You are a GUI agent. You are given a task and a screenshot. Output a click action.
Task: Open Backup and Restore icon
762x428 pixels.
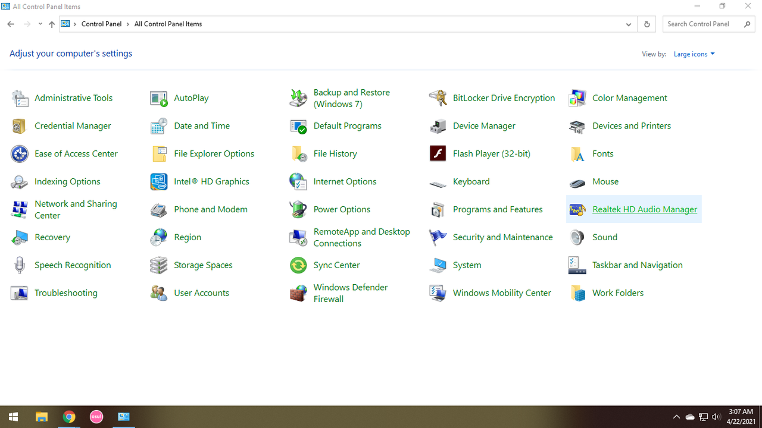pos(298,98)
